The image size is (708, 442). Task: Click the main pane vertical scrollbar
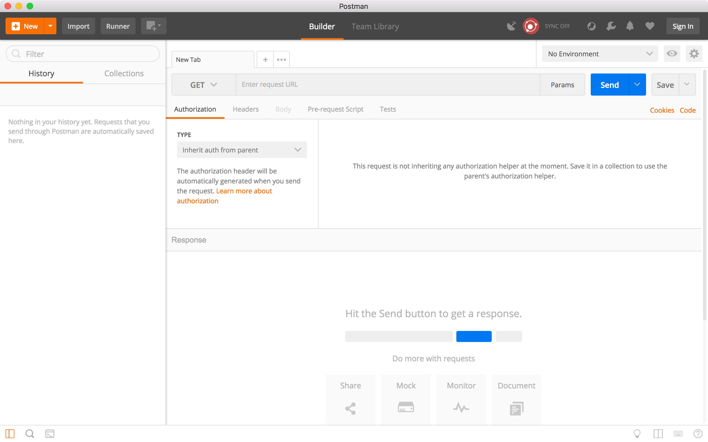click(704, 195)
